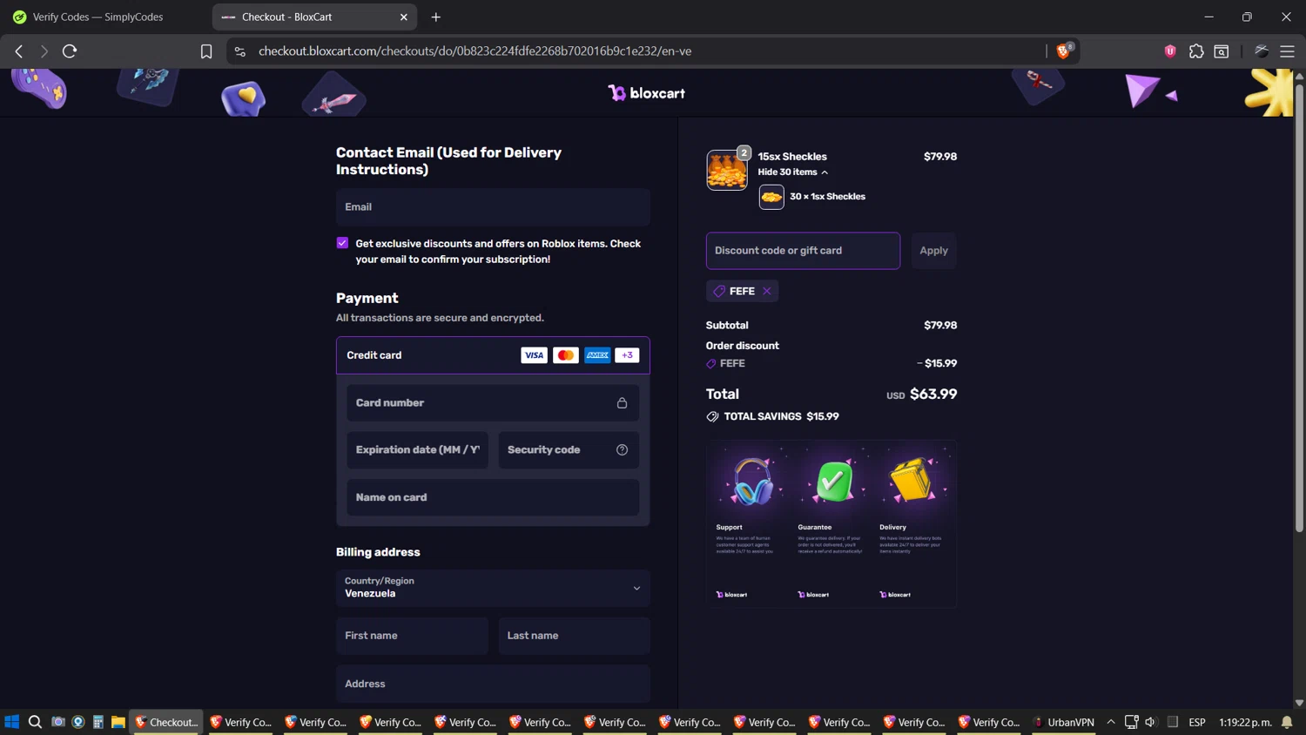The width and height of the screenshot is (1306, 735).
Task: Click the volume speaker tray icon
Action: point(1151,722)
